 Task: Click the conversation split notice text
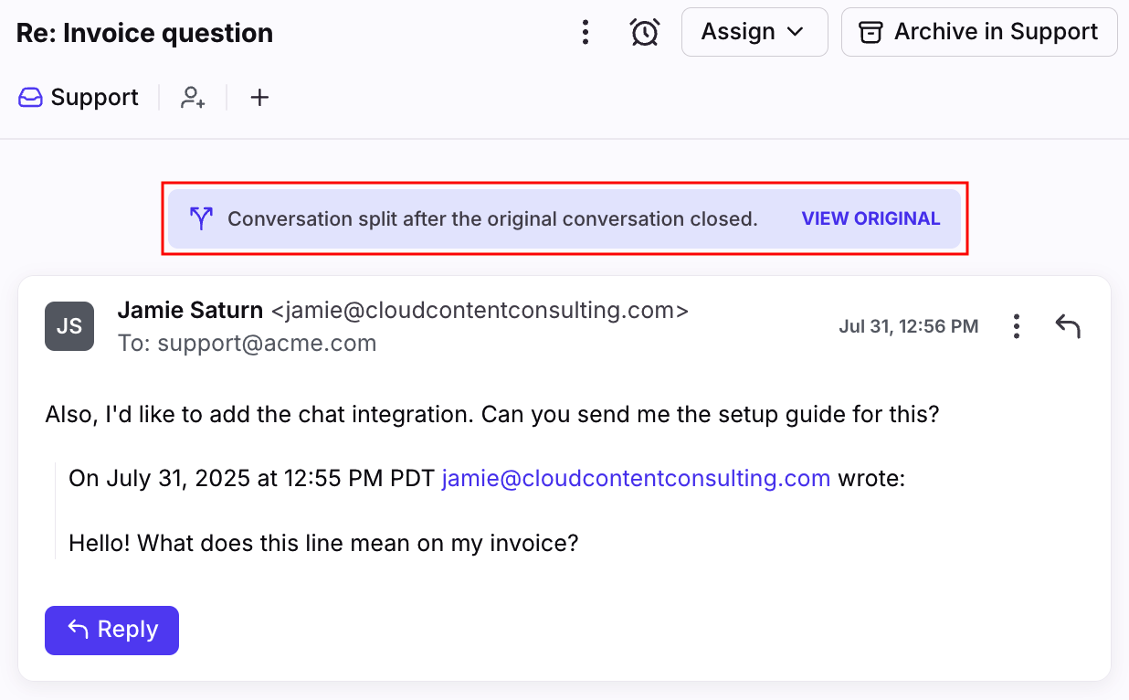point(492,218)
